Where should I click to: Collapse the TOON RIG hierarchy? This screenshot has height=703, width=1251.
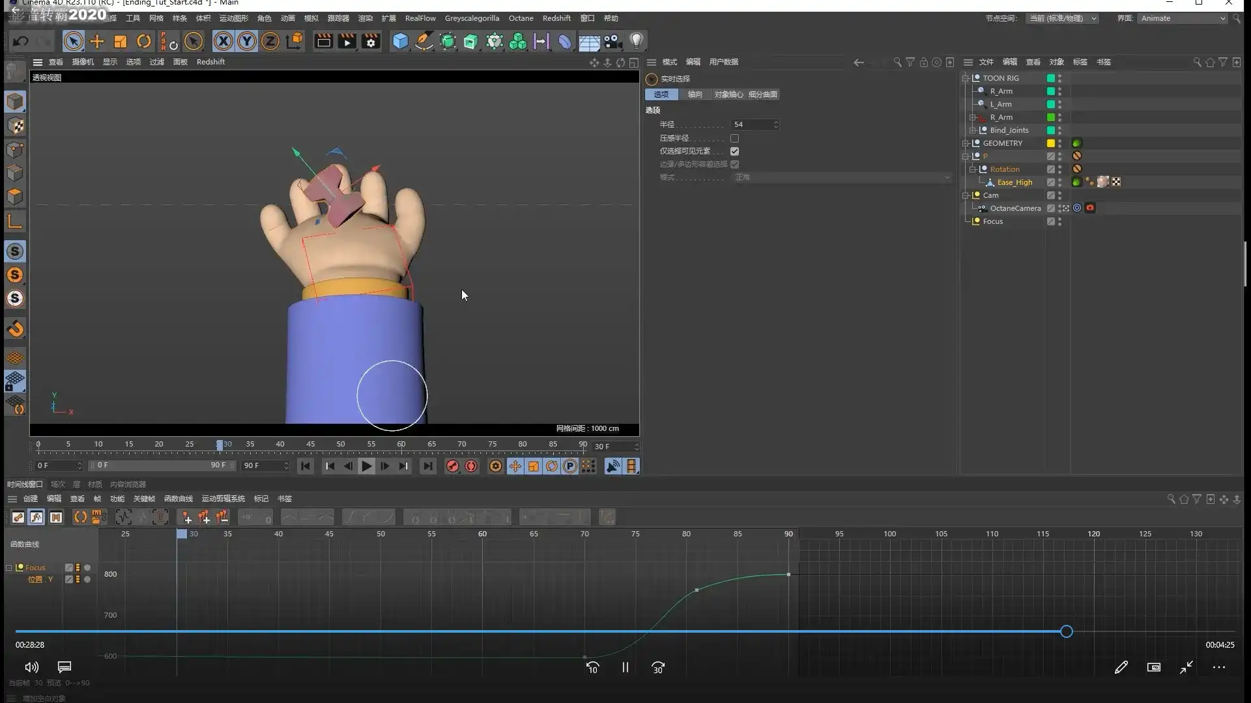coord(966,78)
